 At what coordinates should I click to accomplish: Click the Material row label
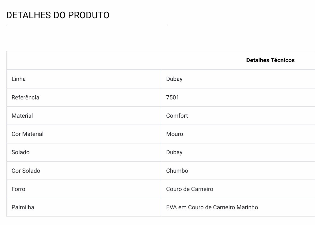[22, 116]
